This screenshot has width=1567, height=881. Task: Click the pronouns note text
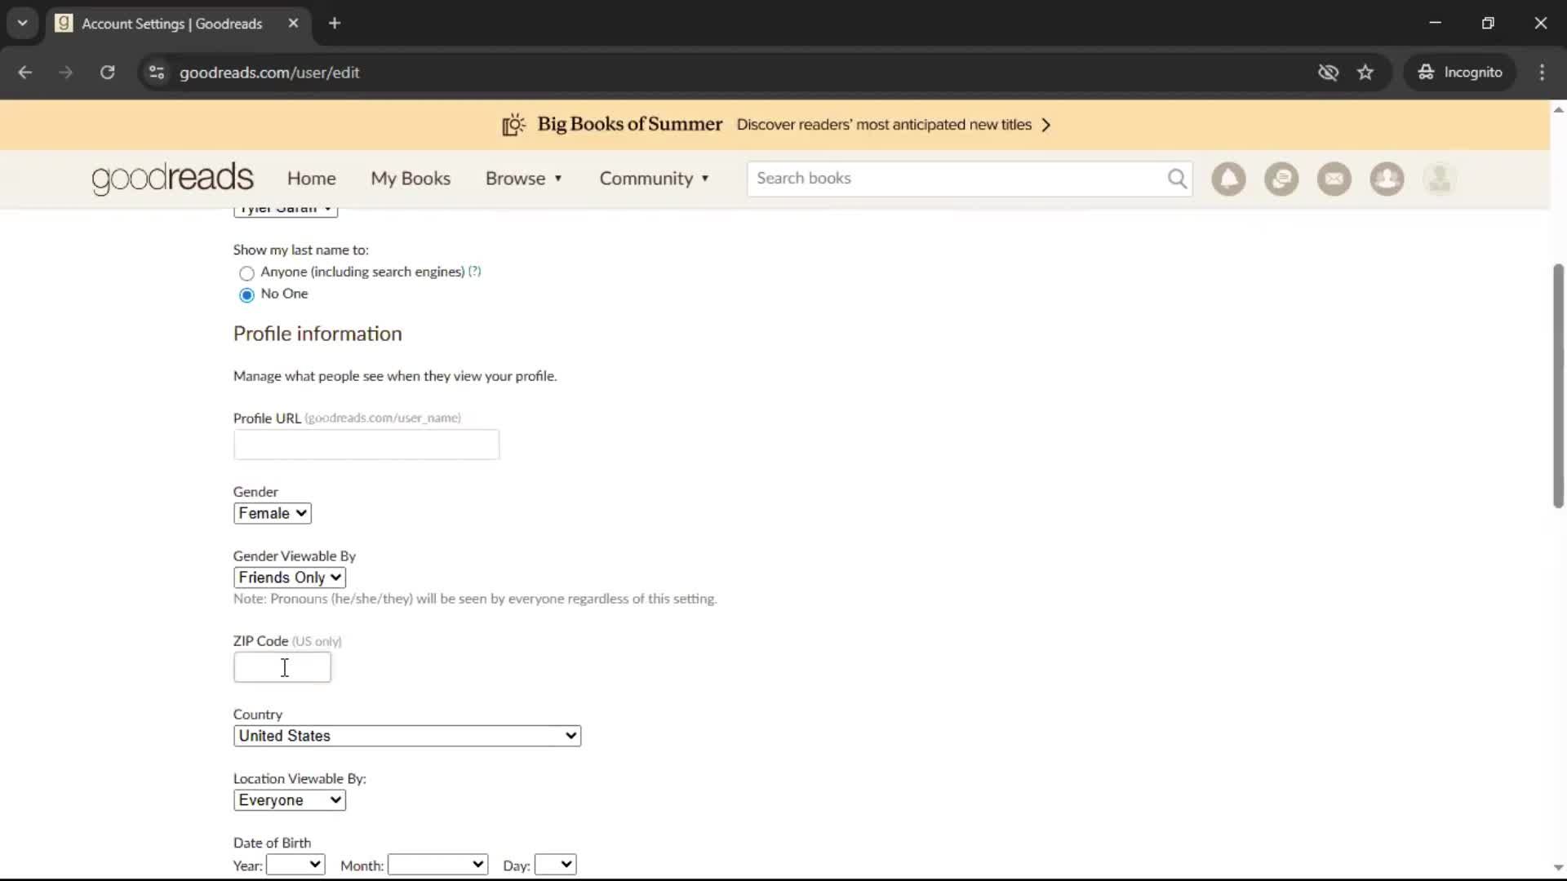click(475, 599)
